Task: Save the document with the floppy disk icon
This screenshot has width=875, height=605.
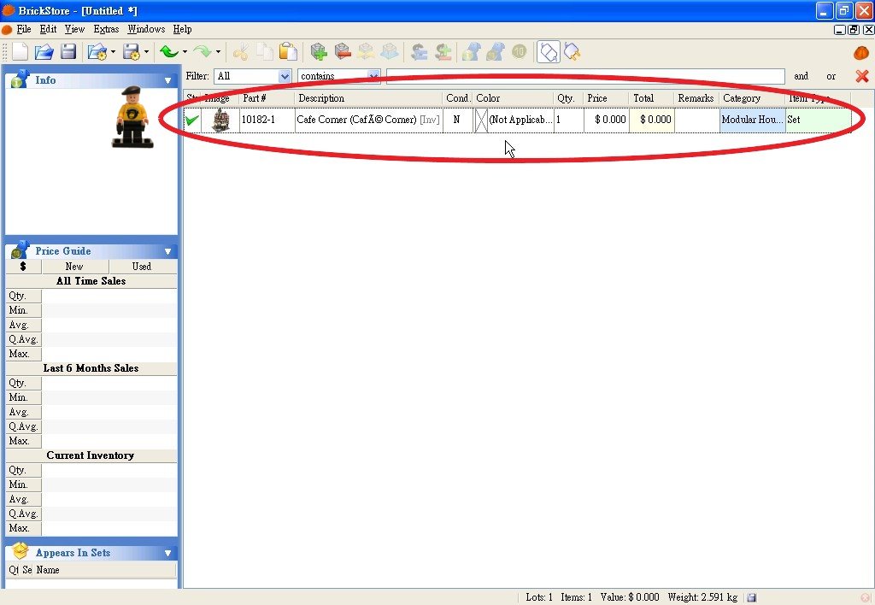Action: [x=68, y=52]
